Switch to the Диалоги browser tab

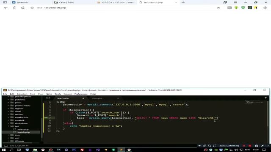tap(31, 3)
